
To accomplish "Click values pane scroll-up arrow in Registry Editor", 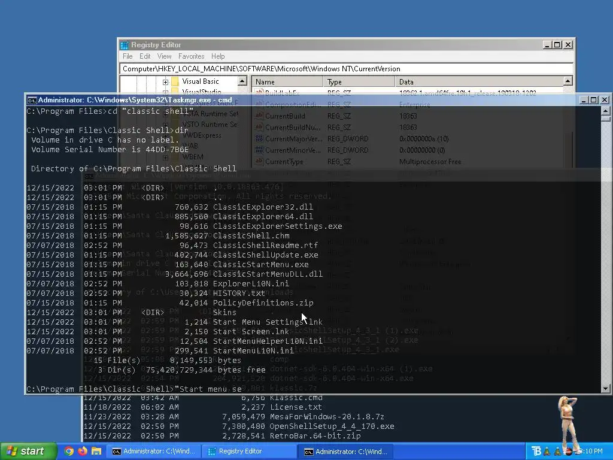I will 568,81.
